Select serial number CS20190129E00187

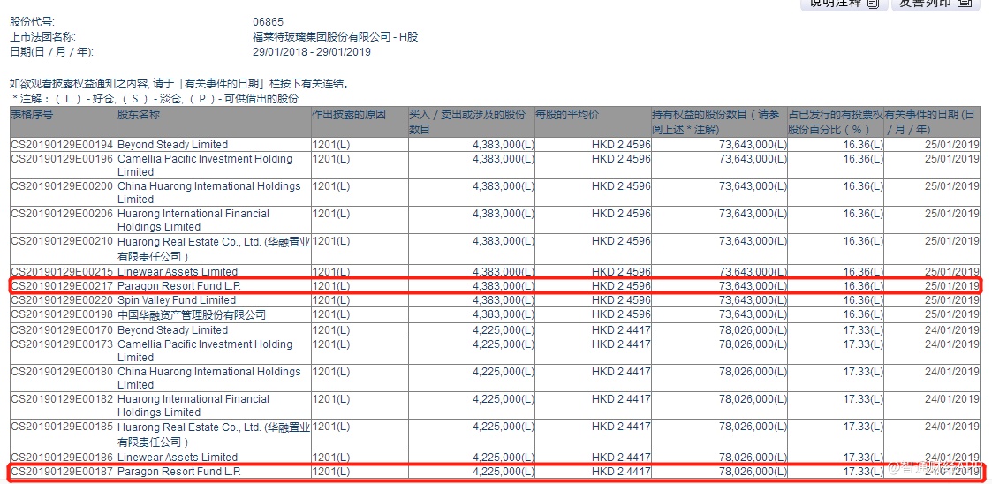[x=62, y=472]
